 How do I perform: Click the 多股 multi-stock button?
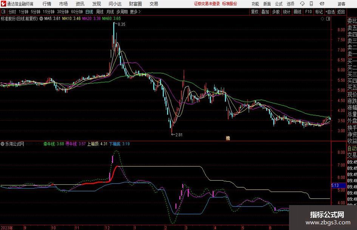(276, 12)
